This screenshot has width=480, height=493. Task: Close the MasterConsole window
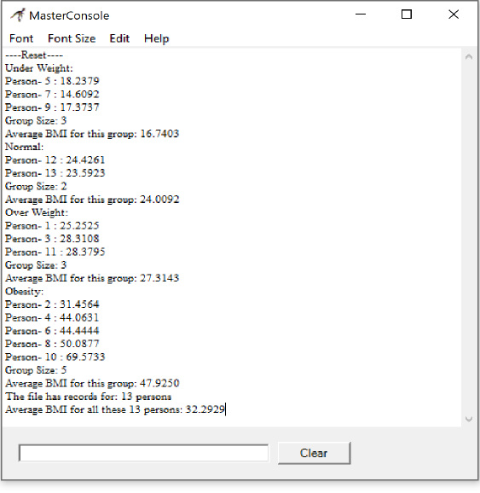click(454, 14)
